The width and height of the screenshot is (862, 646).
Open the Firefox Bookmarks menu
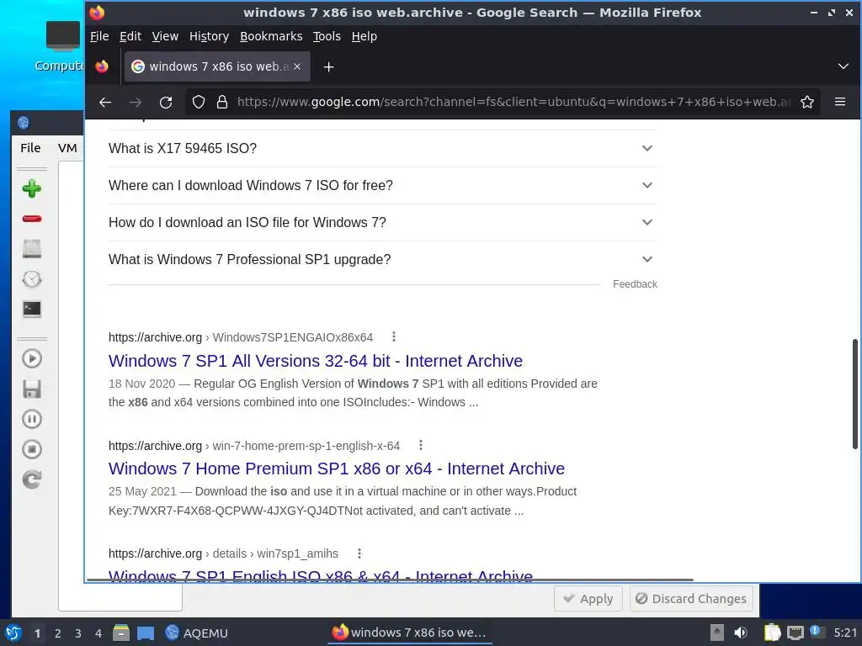pyautogui.click(x=271, y=36)
